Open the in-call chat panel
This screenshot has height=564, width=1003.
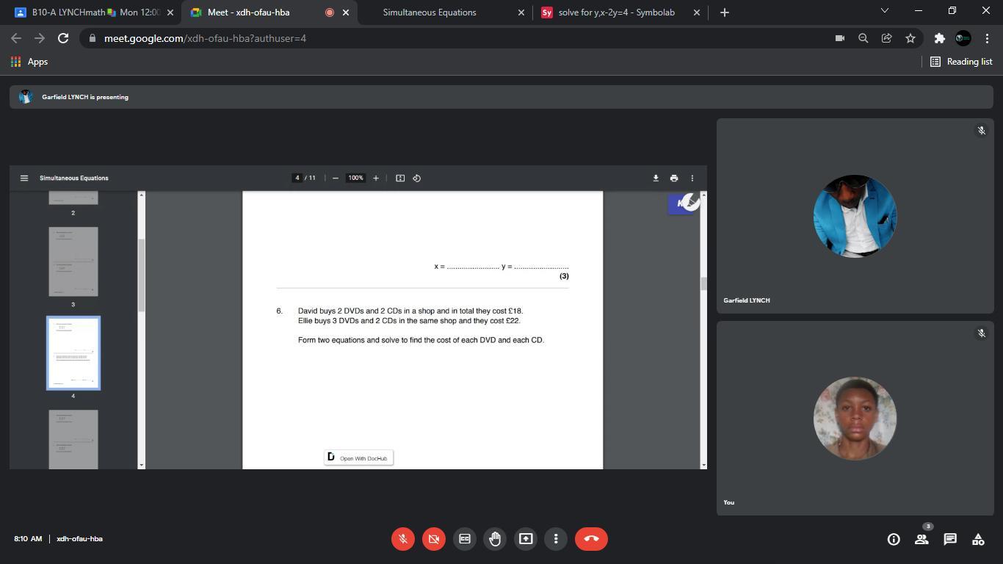click(x=950, y=539)
